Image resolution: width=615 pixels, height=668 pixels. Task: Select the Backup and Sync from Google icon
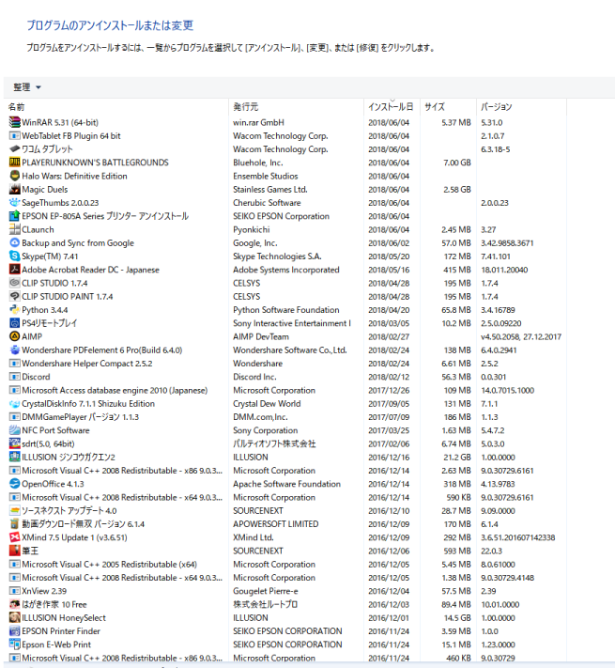pos(15,242)
